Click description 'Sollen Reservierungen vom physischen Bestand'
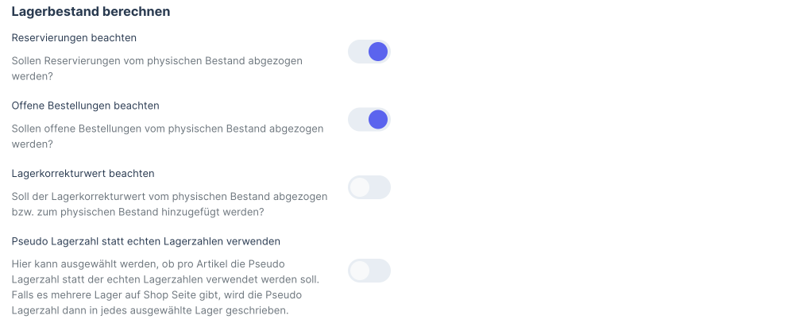The width and height of the screenshot is (811, 323). click(156, 60)
